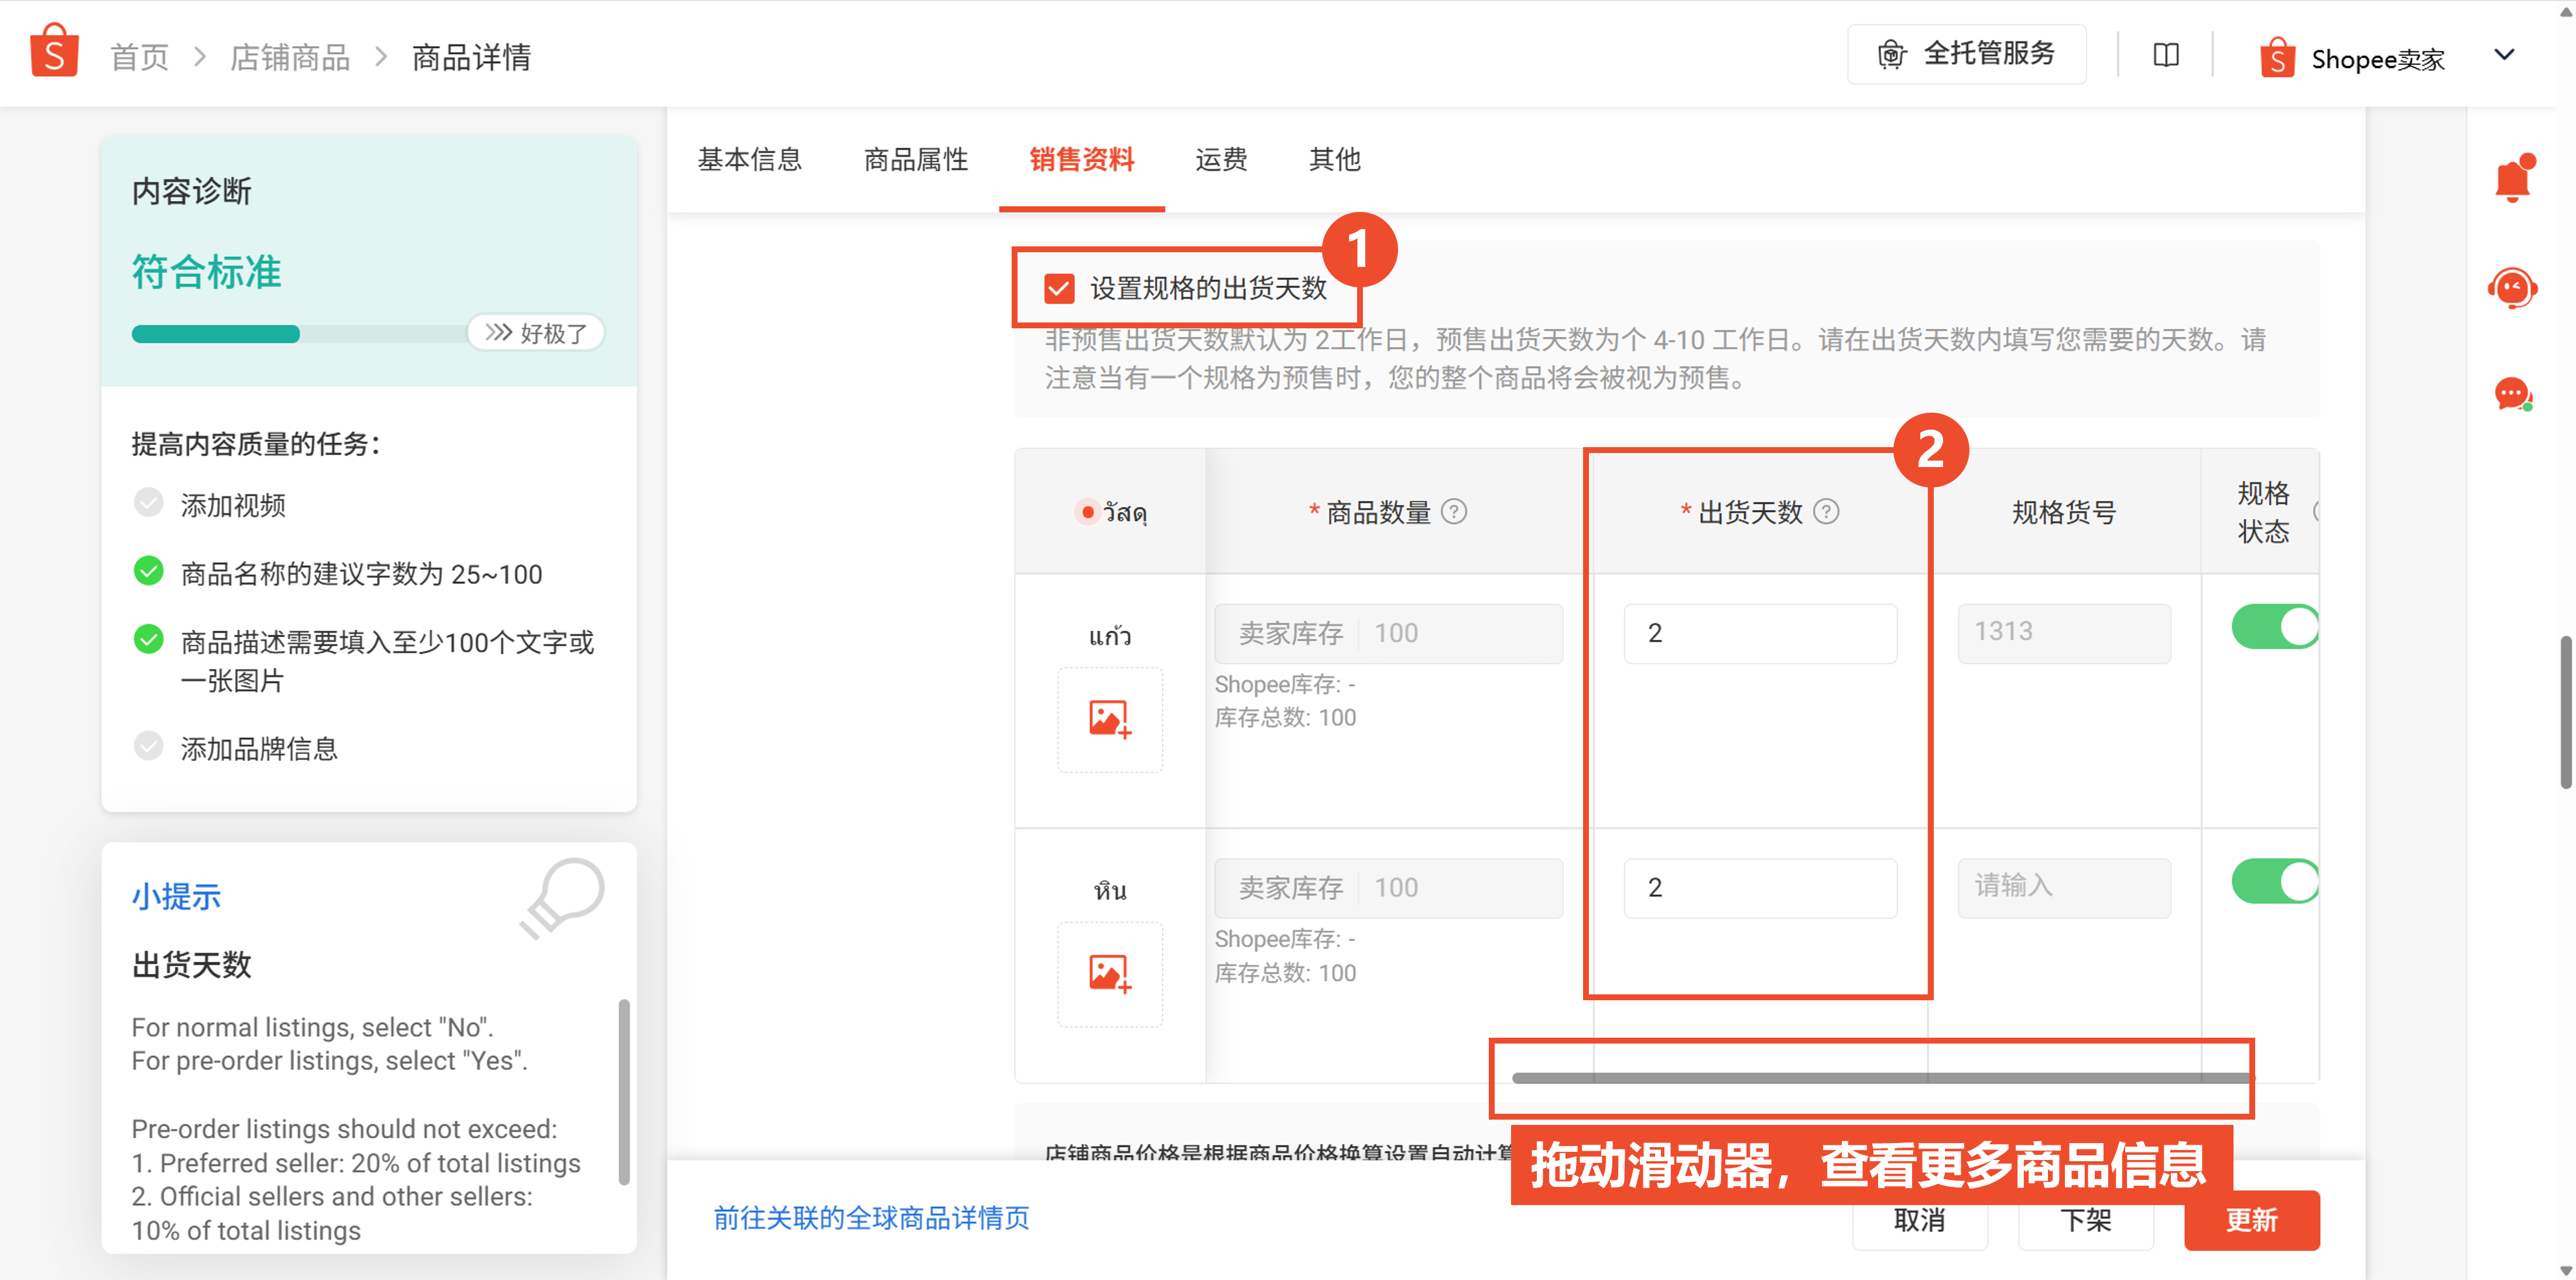The height and width of the screenshot is (1280, 2576).
Task: Click the lightbulb icon in 小提示 panel
Action: pos(562,897)
